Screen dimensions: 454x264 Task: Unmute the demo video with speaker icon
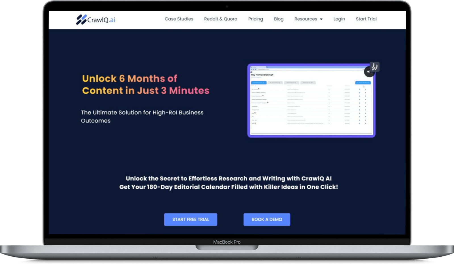click(x=368, y=72)
